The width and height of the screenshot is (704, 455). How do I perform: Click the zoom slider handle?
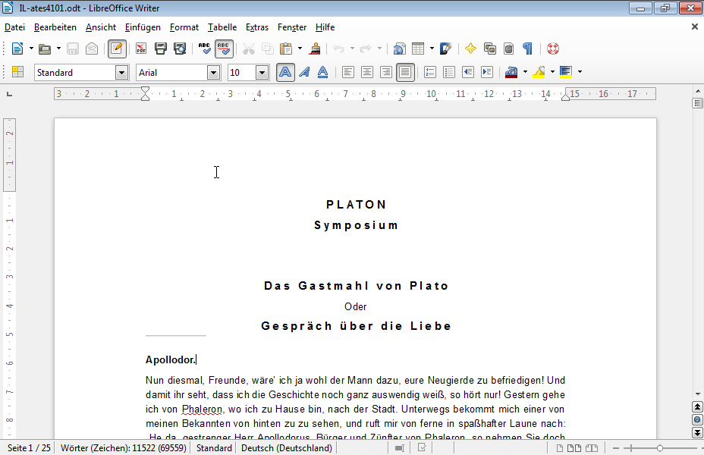(659, 448)
